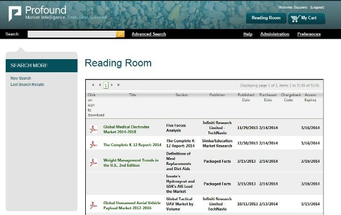Screen dimensions: 341x215
Task: Click Welcome Suzanne text
Action: (293, 7)
